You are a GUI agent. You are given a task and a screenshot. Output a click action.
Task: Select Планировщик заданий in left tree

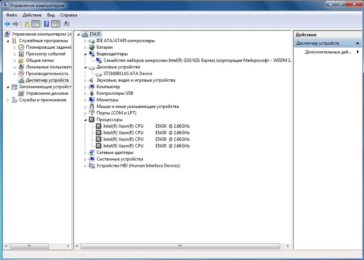click(48, 47)
